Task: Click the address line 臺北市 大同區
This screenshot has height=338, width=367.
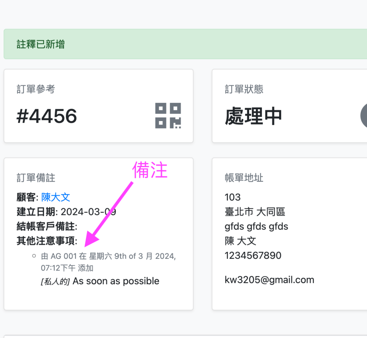Action: point(255,212)
